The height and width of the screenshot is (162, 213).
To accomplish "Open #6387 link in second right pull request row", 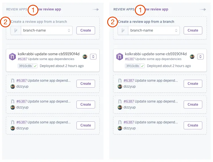I will click(129, 101).
